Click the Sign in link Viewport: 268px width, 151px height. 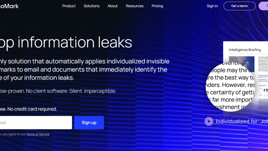(212, 6)
